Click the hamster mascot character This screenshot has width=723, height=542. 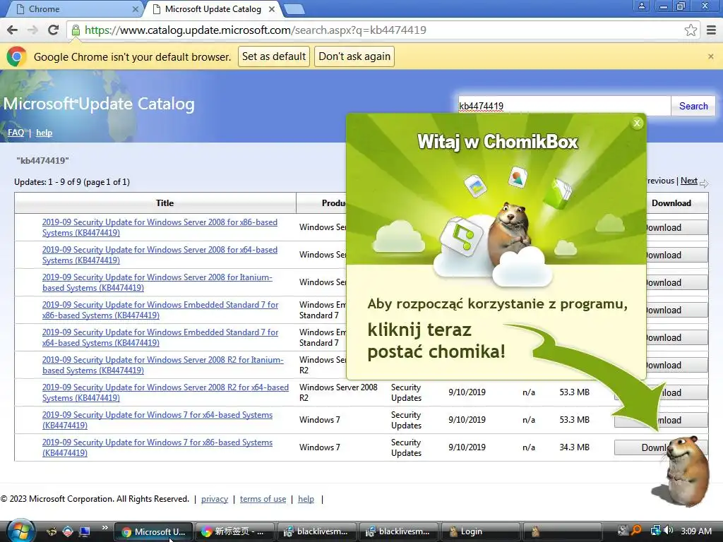[686, 470]
